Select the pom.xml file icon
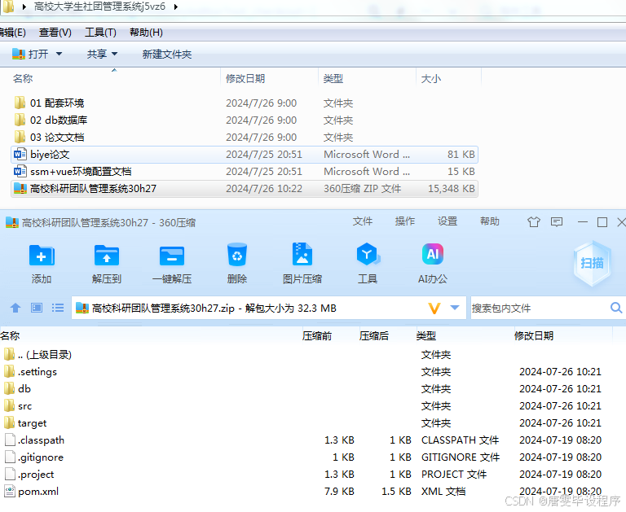The width and height of the screenshot is (626, 512). point(10,492)
